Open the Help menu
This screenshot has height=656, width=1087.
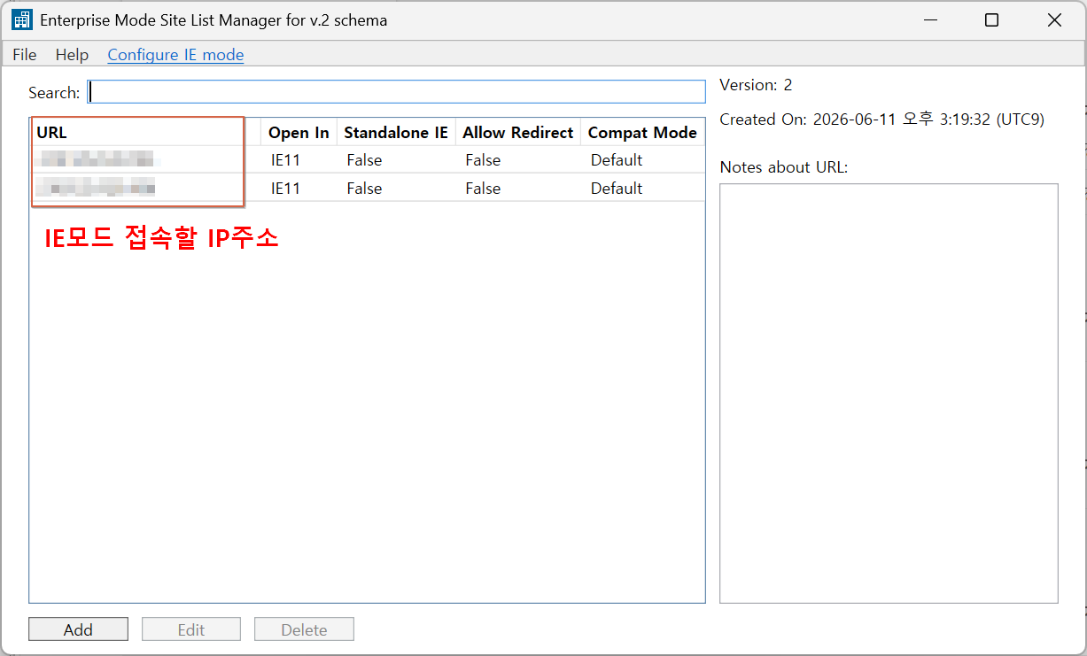[x=72, y=55]
